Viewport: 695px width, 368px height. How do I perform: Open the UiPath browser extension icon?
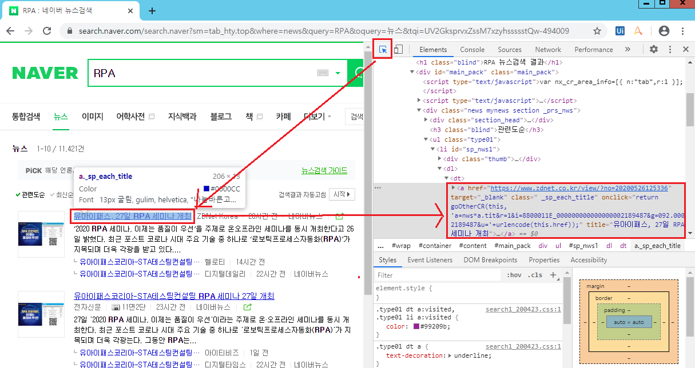(619, 31)
